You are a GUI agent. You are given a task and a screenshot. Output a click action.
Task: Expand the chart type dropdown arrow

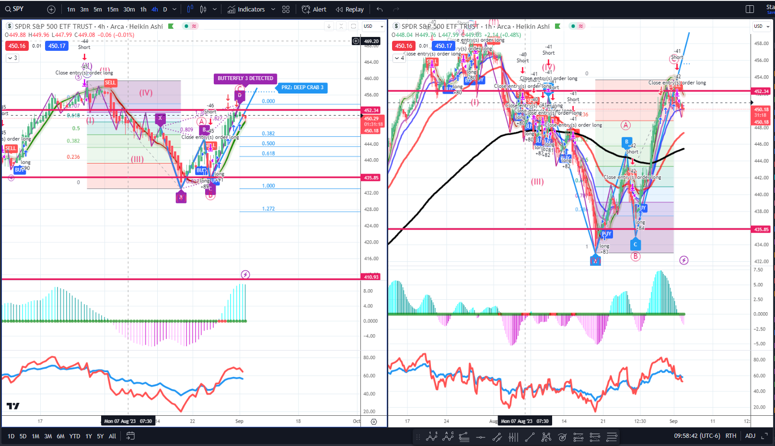pos(214,10)
